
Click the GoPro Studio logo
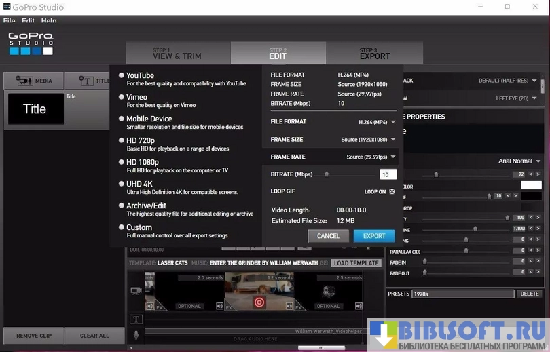31,43
